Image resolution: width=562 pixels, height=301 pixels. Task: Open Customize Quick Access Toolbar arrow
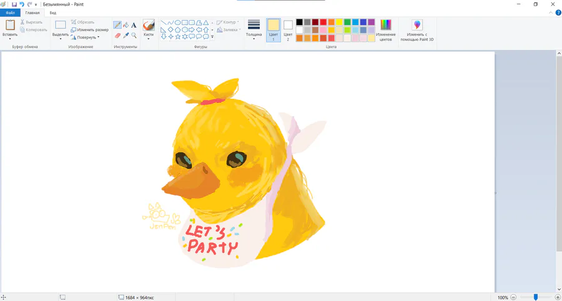pos(36,4)
